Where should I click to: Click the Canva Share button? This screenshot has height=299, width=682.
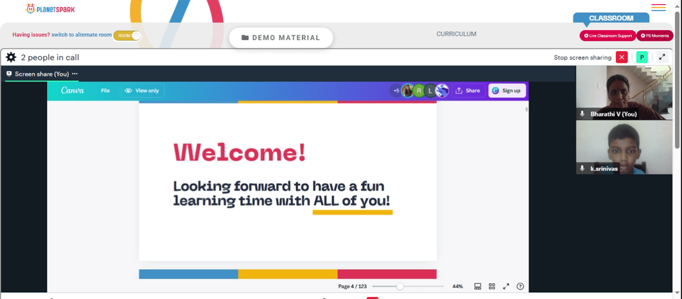[469, 91]
